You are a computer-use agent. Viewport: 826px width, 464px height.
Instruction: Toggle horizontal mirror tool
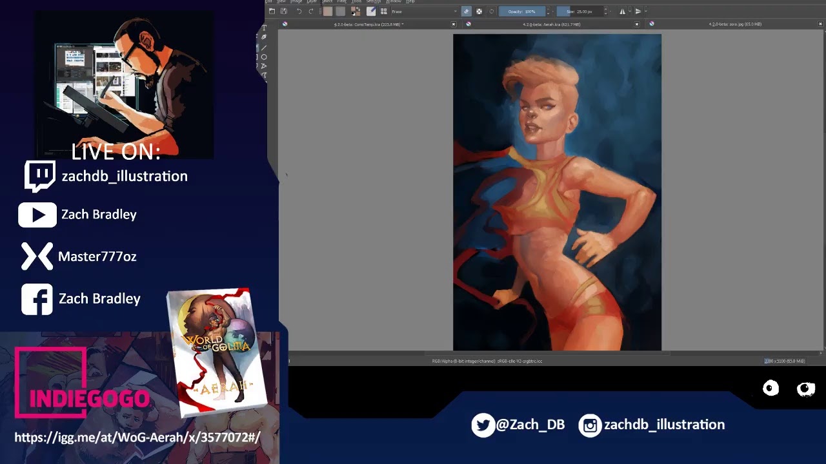click(x=622, y=12)
